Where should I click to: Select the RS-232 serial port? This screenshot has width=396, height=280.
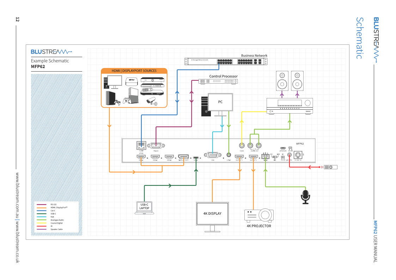point(156,145)
